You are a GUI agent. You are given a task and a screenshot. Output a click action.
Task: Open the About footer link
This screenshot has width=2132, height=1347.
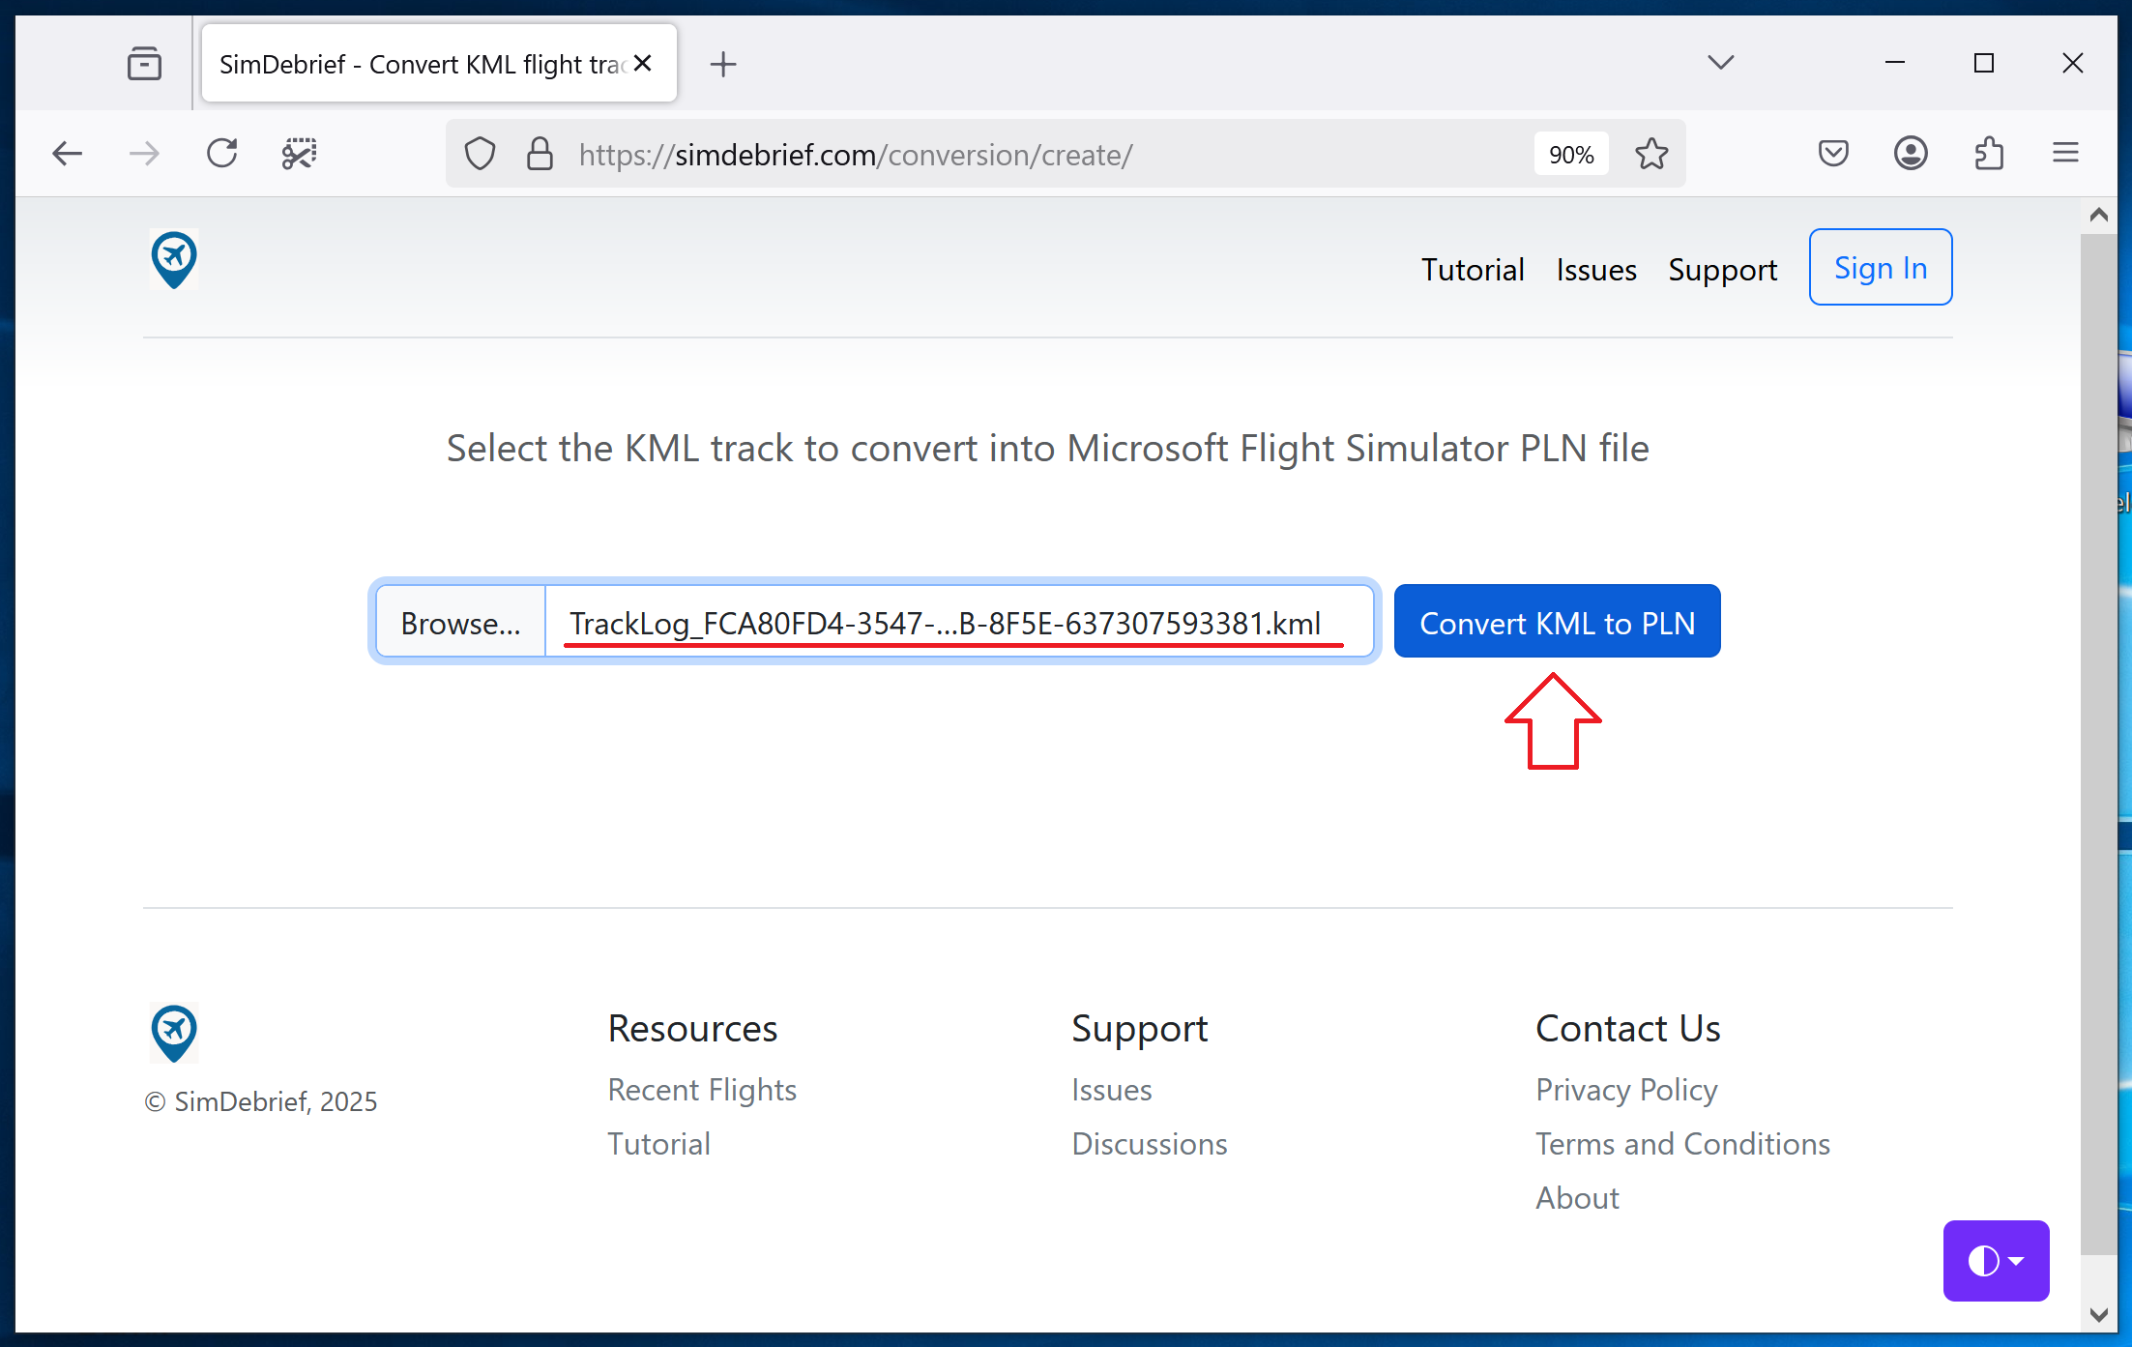point(1577,1198)
